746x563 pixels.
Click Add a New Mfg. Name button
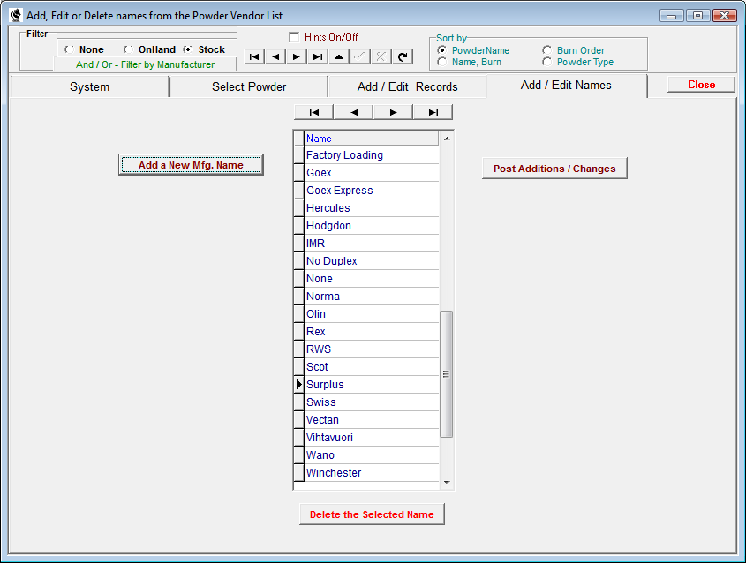click(x=191, y=165)
